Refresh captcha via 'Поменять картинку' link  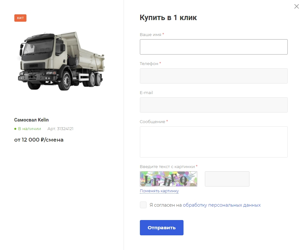pyautogui.click(x=159, y=191)
